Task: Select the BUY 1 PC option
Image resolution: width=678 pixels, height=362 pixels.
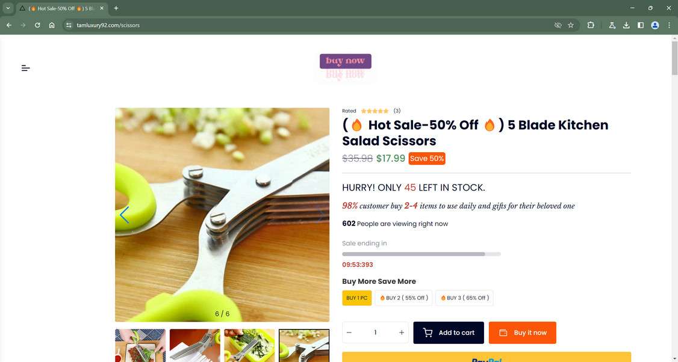Action: [356, 298]
